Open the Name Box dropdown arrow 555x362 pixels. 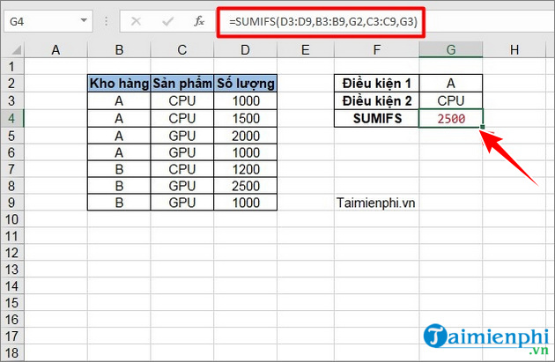[x=84, y=20]
